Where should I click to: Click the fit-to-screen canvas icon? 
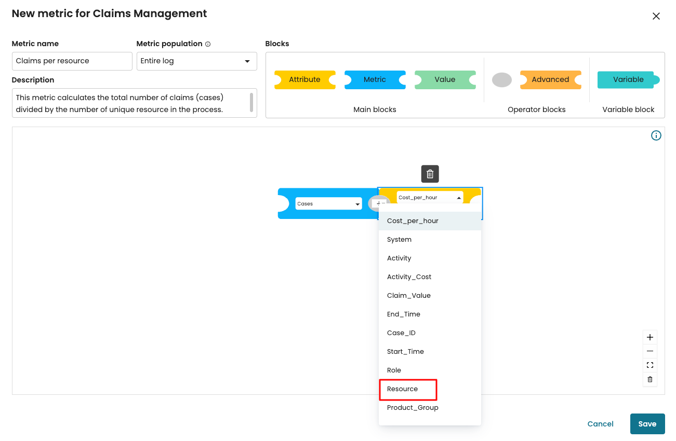coord(650,365)
